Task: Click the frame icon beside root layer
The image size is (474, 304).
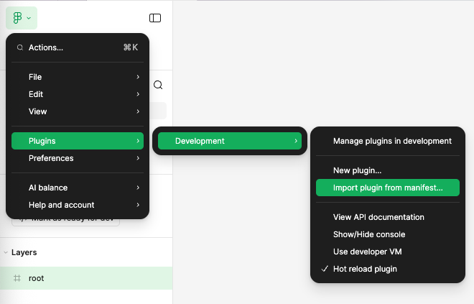Action: pos(17,278)
